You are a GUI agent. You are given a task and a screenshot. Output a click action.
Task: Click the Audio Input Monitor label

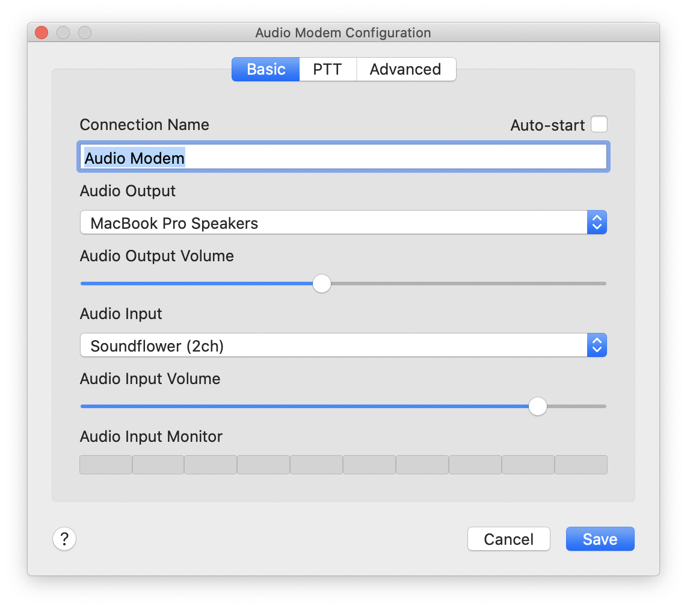click(x=151, y=436)
